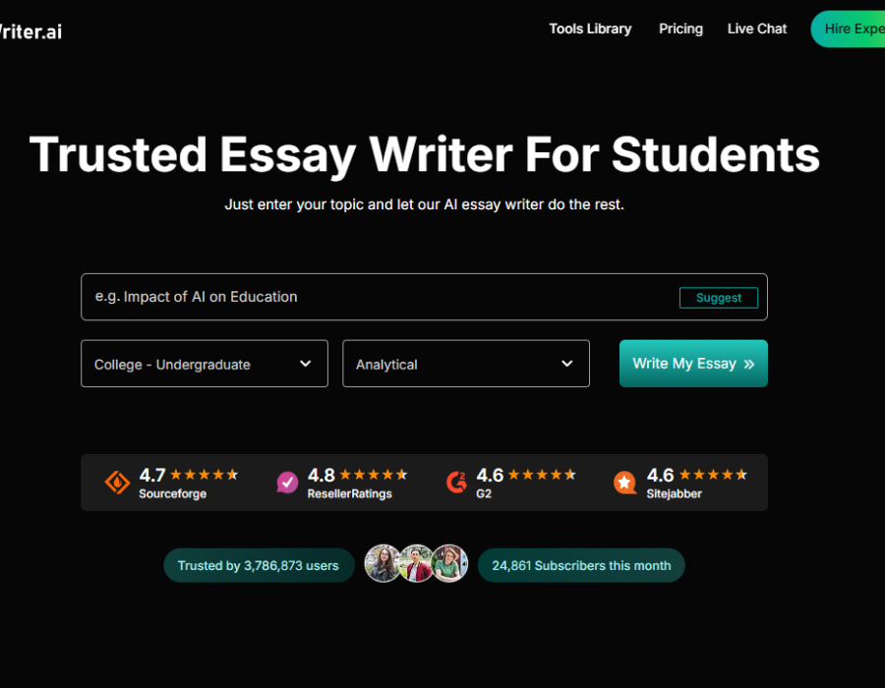Open Tools Library in navigation
Screen dimensions: 885x688
[x=590, y=29]
